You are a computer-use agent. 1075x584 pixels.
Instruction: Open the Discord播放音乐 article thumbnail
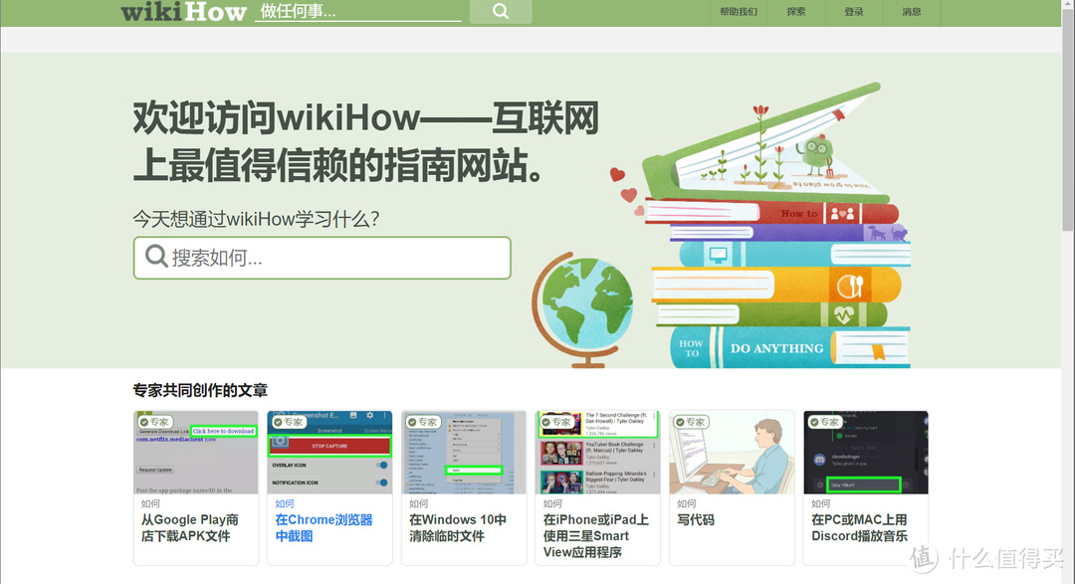pos(866,453)
